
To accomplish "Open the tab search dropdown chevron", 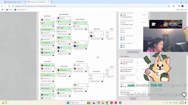I will [2, 2].
